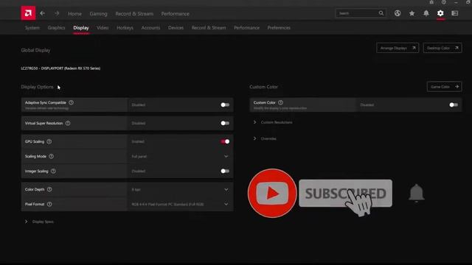Switch to Performance settings tab
The image size is (472, 265).
point(246,28)
